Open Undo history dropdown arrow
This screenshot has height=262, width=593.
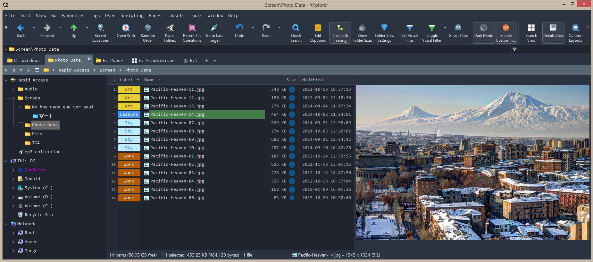pos(253,28)
